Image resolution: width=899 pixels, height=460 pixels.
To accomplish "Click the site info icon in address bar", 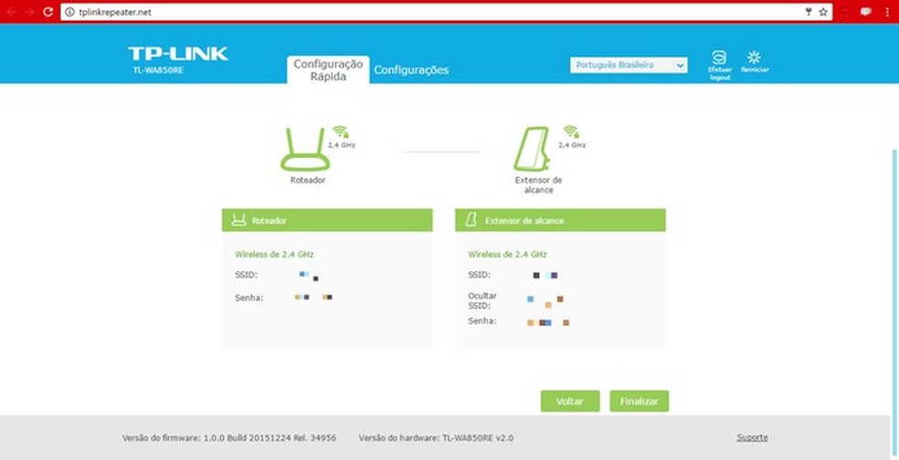I will tap(70, 12).
